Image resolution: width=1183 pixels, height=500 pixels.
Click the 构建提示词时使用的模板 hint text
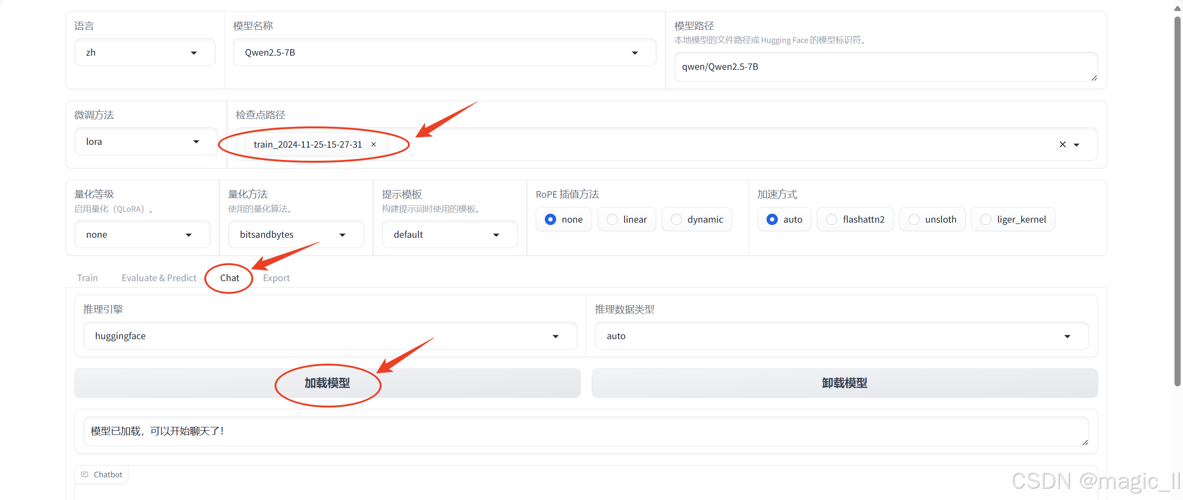coord(431,208)
